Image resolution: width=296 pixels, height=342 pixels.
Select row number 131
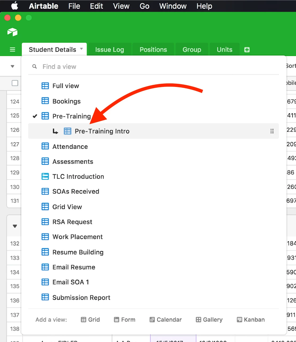tap(15, 201)
